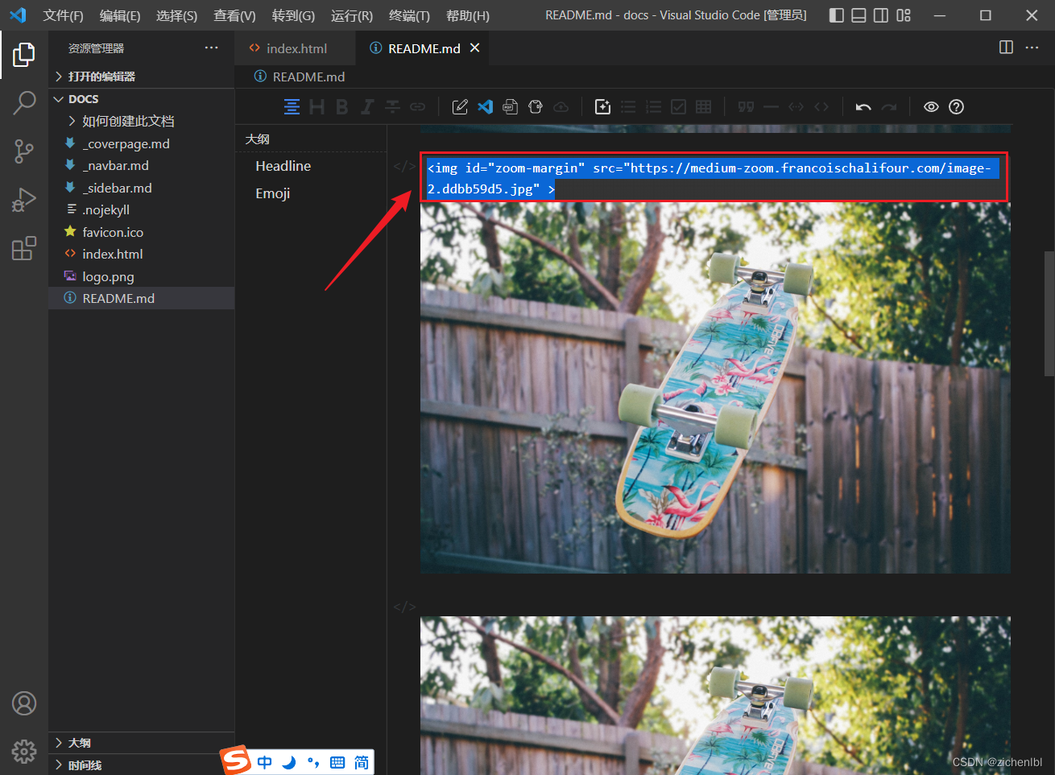Expand the 时间线 section
1055x775 pixels.
click(141, 765)
